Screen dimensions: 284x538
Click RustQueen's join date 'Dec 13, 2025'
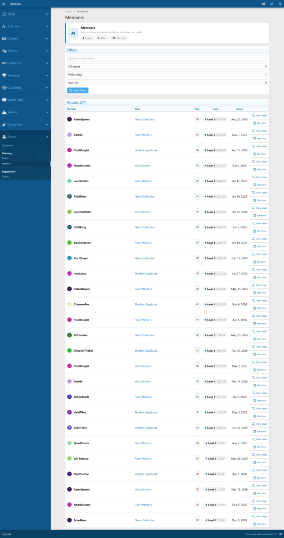(239, 258)
